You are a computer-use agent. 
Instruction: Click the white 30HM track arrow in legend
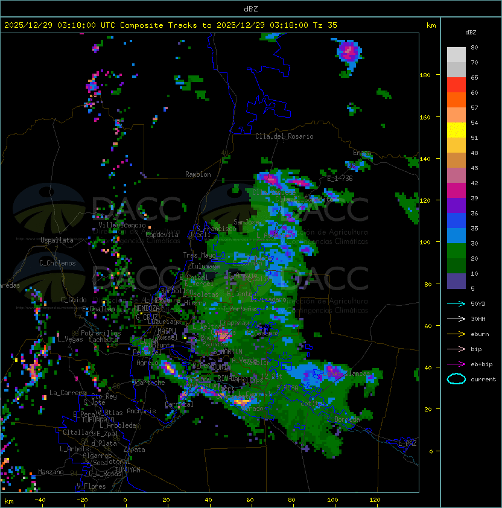(x=456, y=319)
